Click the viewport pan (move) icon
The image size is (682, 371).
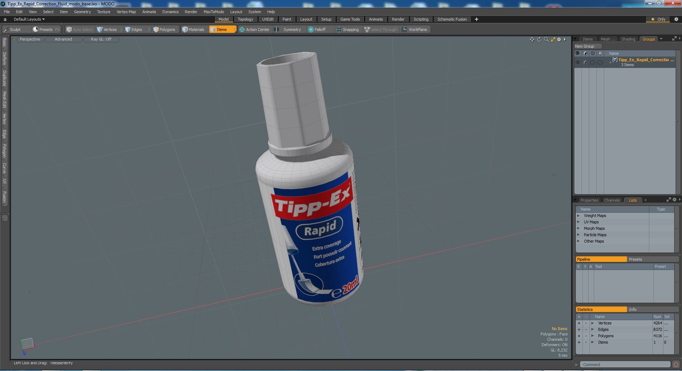[x=532, y=39]
